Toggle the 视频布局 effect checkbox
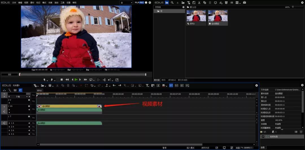 263,136
